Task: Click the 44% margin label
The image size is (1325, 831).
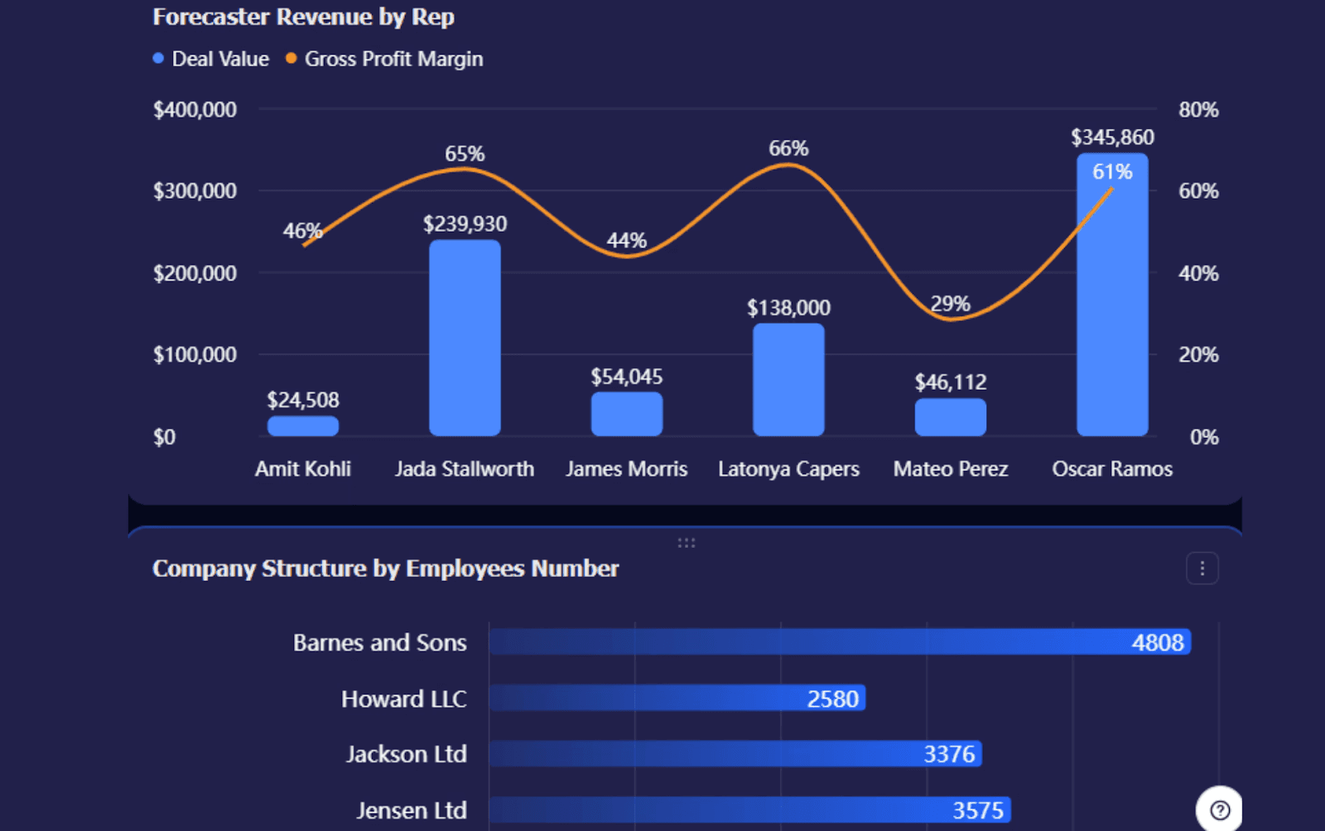Action: (x=627, y=241)
